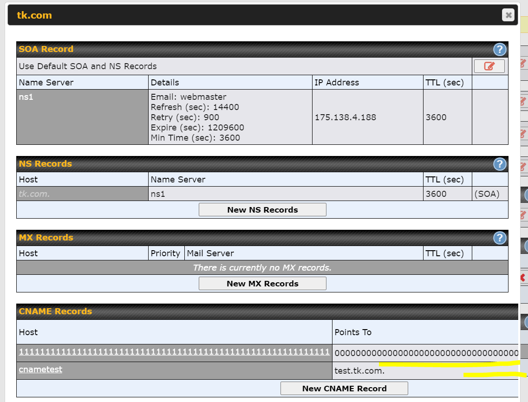
Task: Open the cnametest CNAME host link
Action: (40, 370)
